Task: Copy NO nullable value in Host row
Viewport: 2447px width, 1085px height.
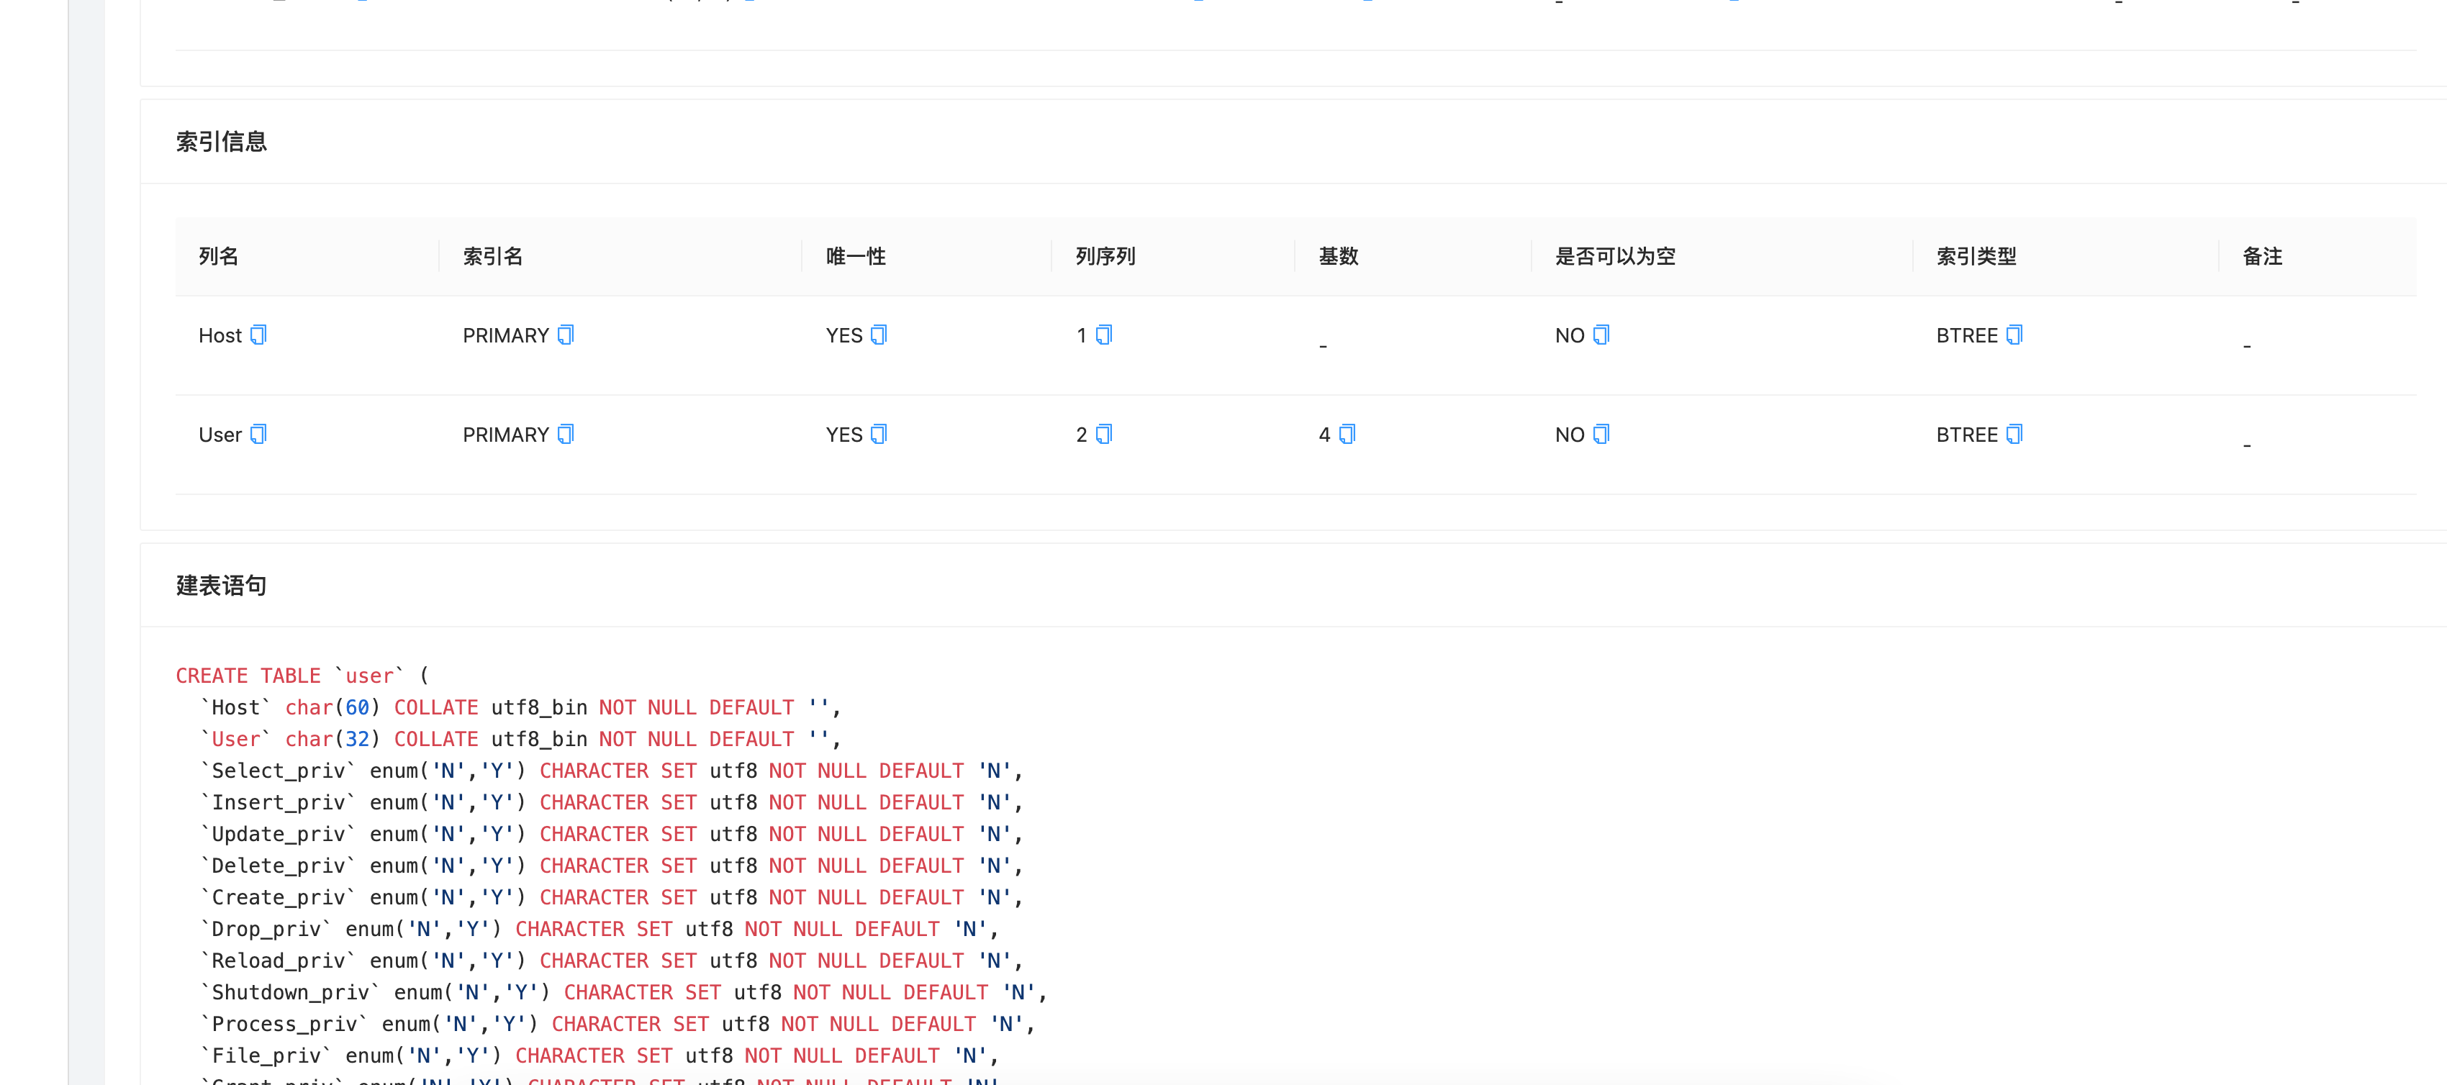Action: [x=1601, y=335]
